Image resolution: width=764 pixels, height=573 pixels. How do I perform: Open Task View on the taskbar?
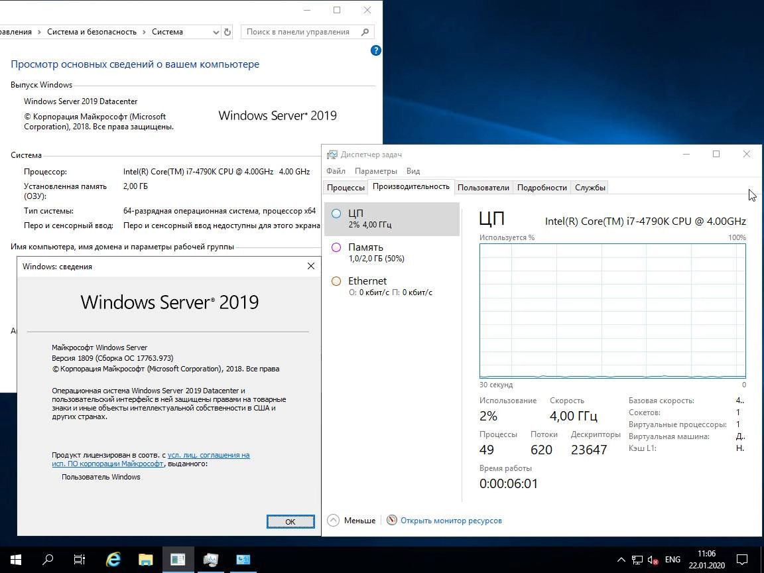click(x=80, y=559)
